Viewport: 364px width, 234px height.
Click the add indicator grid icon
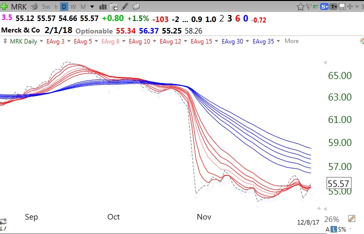114,6
